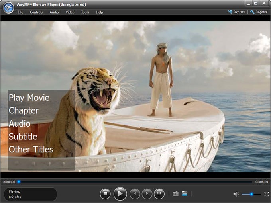Click the total duration 02:06:59

pyautogui.click(x=262, y=182)
